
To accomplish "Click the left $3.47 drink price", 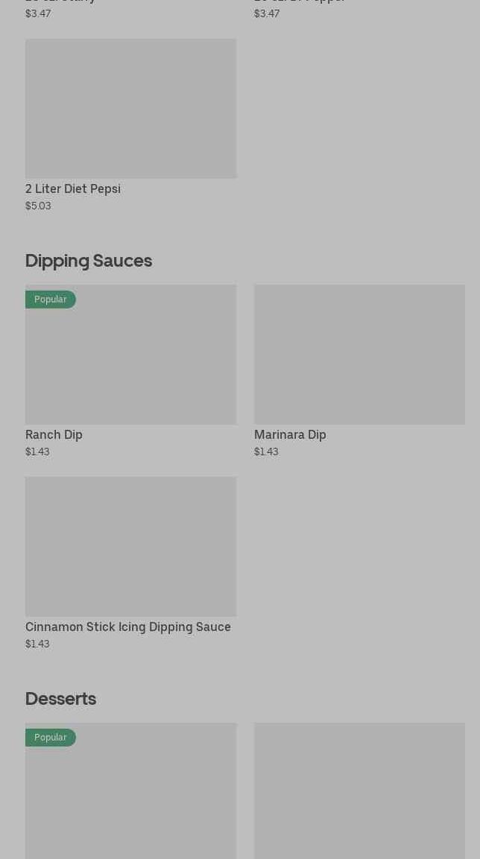I will [x=38, y=13].
